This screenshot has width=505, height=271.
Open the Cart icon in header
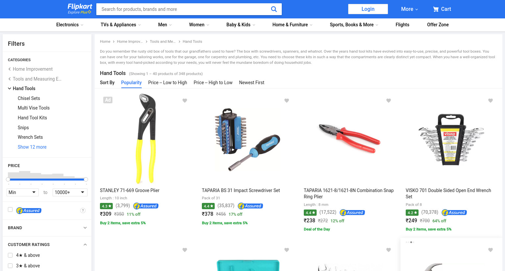tap(436, 9)
